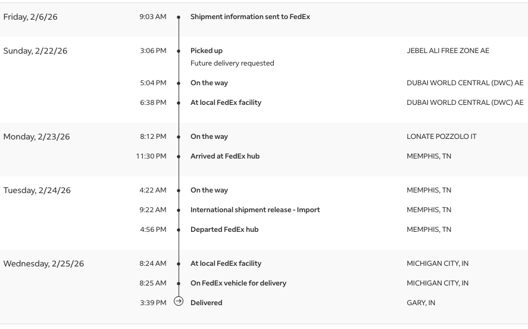Click the dot beside On FedEx vehicle for delivery
The height and width of the screenshot is (329, 528).
[x=179, y=284]
